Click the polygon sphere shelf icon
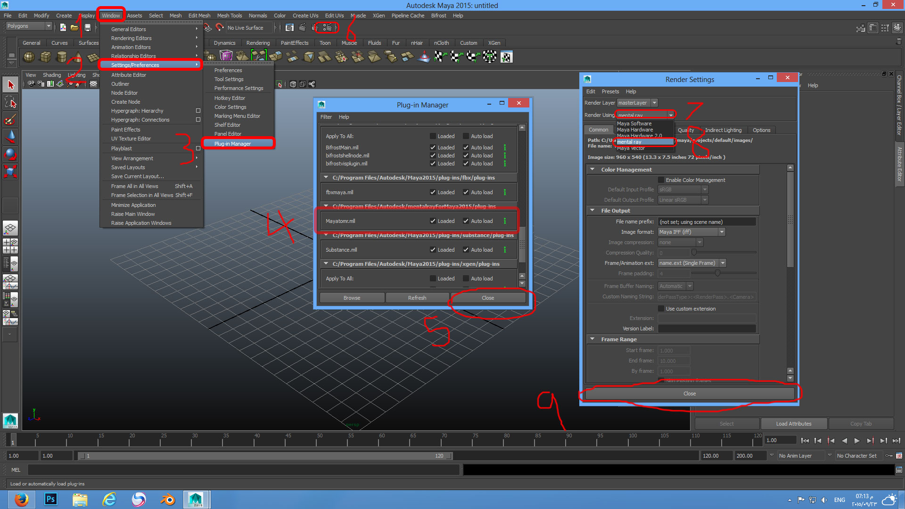The height and width of the screenshot is (509, 905). tap(29, 57)
